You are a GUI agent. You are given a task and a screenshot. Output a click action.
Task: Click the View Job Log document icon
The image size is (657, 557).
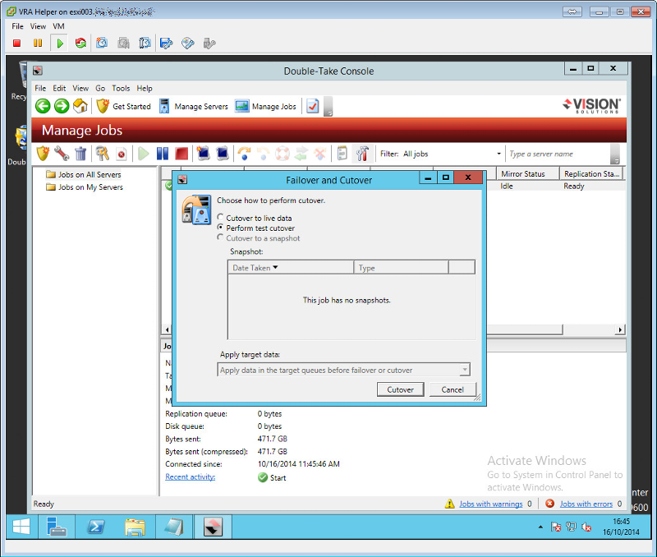342,154
